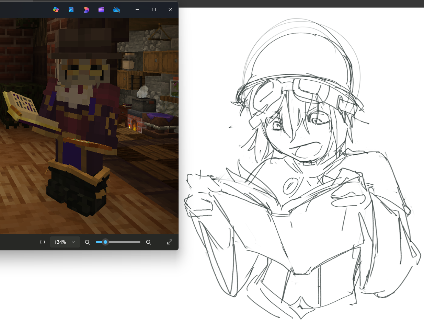Viewport: 424px width, 323px height.
Task: Adjust the zoom slider handle
Action: point(105,242)
